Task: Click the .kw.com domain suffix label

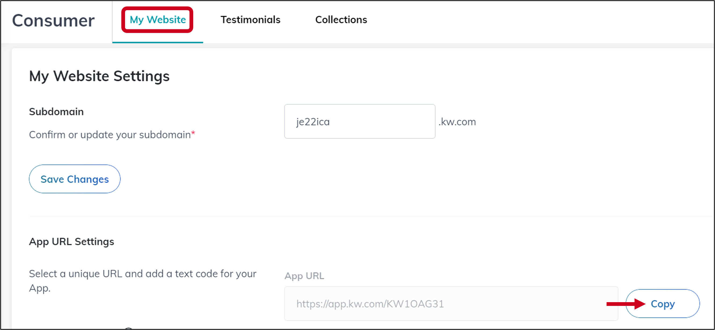Action: point(457,122)
